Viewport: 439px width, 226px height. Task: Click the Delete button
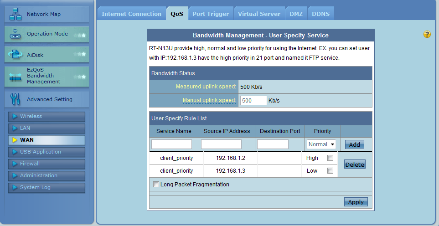[355, 164]
